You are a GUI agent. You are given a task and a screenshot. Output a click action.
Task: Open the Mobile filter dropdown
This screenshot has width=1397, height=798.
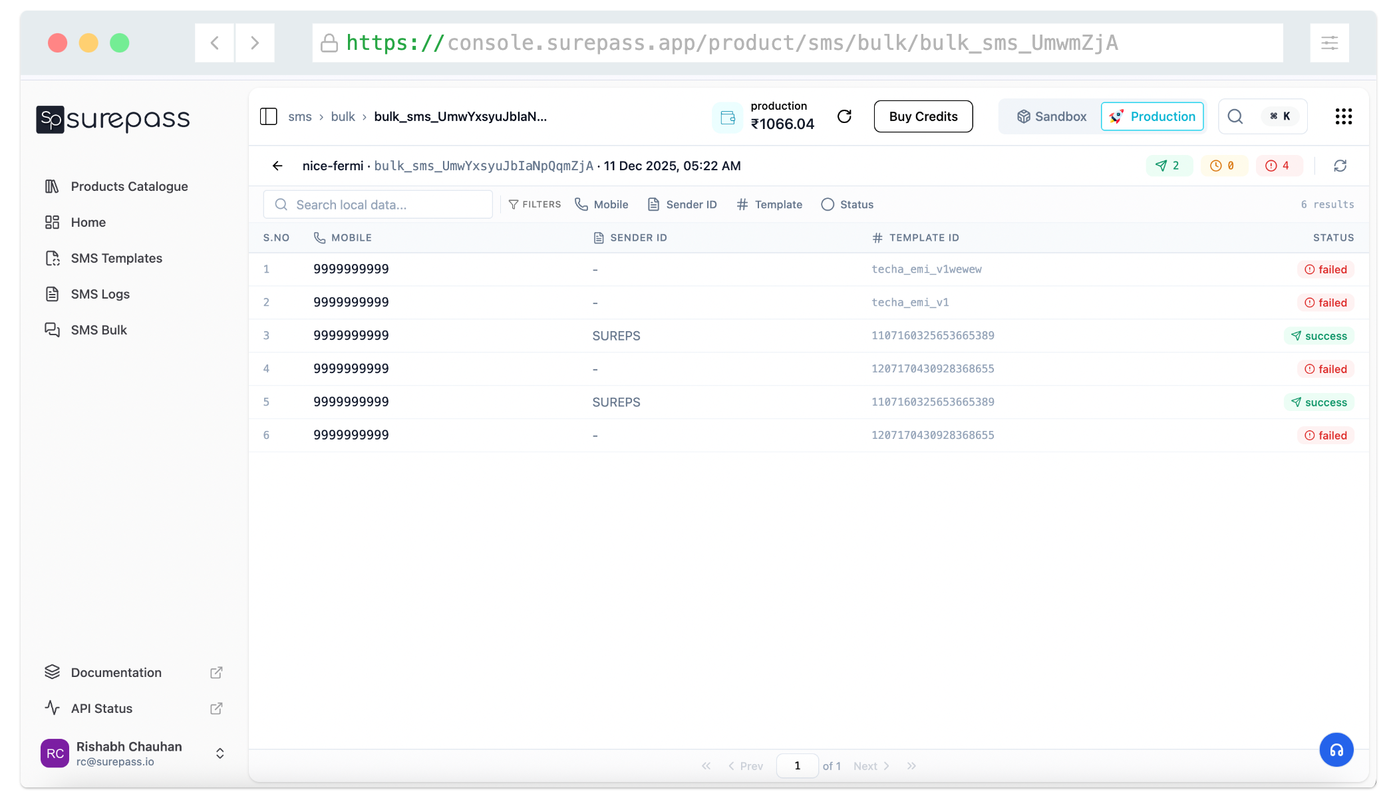[x=601, y=204]
